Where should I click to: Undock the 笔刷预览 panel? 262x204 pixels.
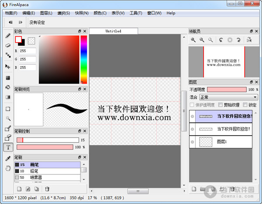click(x=79, y=89)
